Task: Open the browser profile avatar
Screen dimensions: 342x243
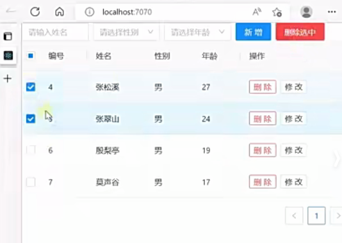Action: point(306,12)
